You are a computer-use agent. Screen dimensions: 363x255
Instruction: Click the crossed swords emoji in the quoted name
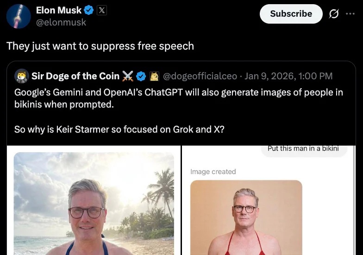coord(128,76)
